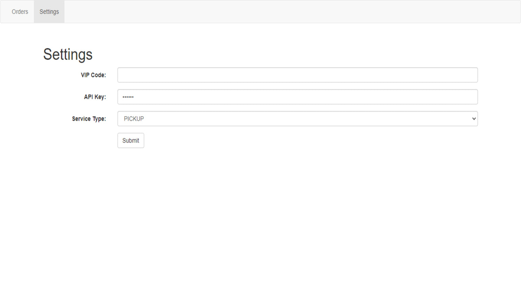The image size is (521, 293).
Task: Focus the API Key field
Action: (x=297, y=96)
